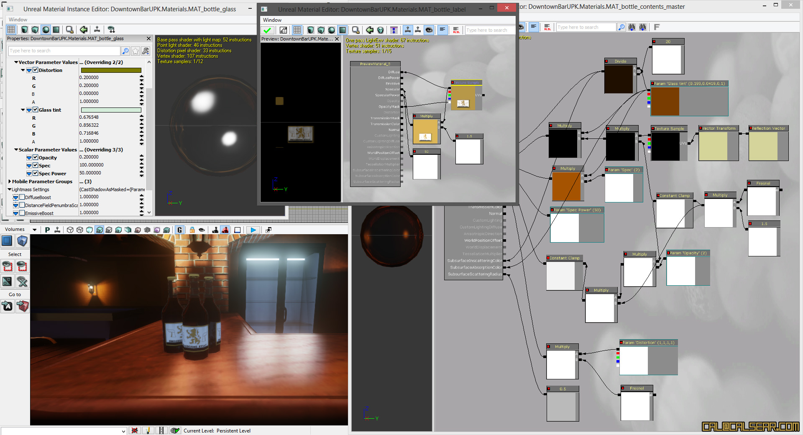Toggle Game view G button in viewport toolbar
Image resolution: width=803 pixels, height=435 pixels.
[x=179, y=230]
